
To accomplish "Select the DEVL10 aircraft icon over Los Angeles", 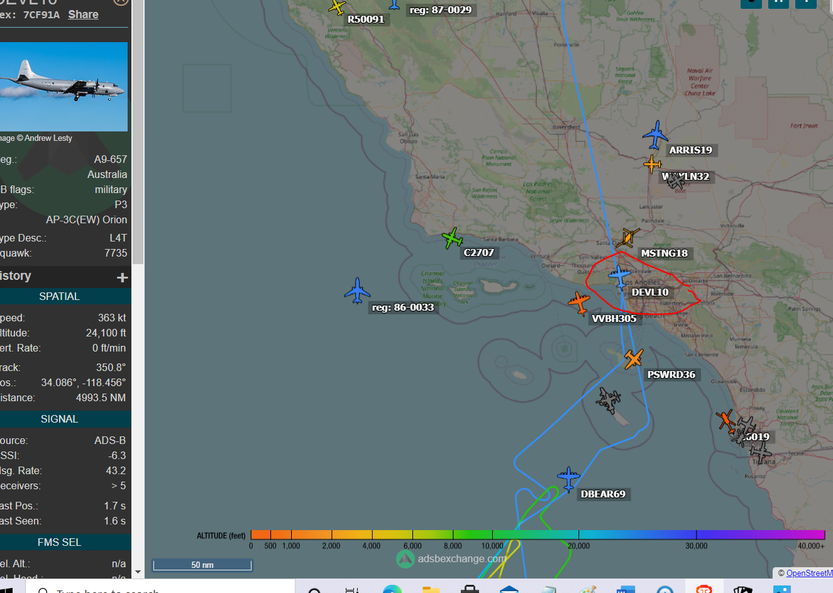I will (619, 277).
